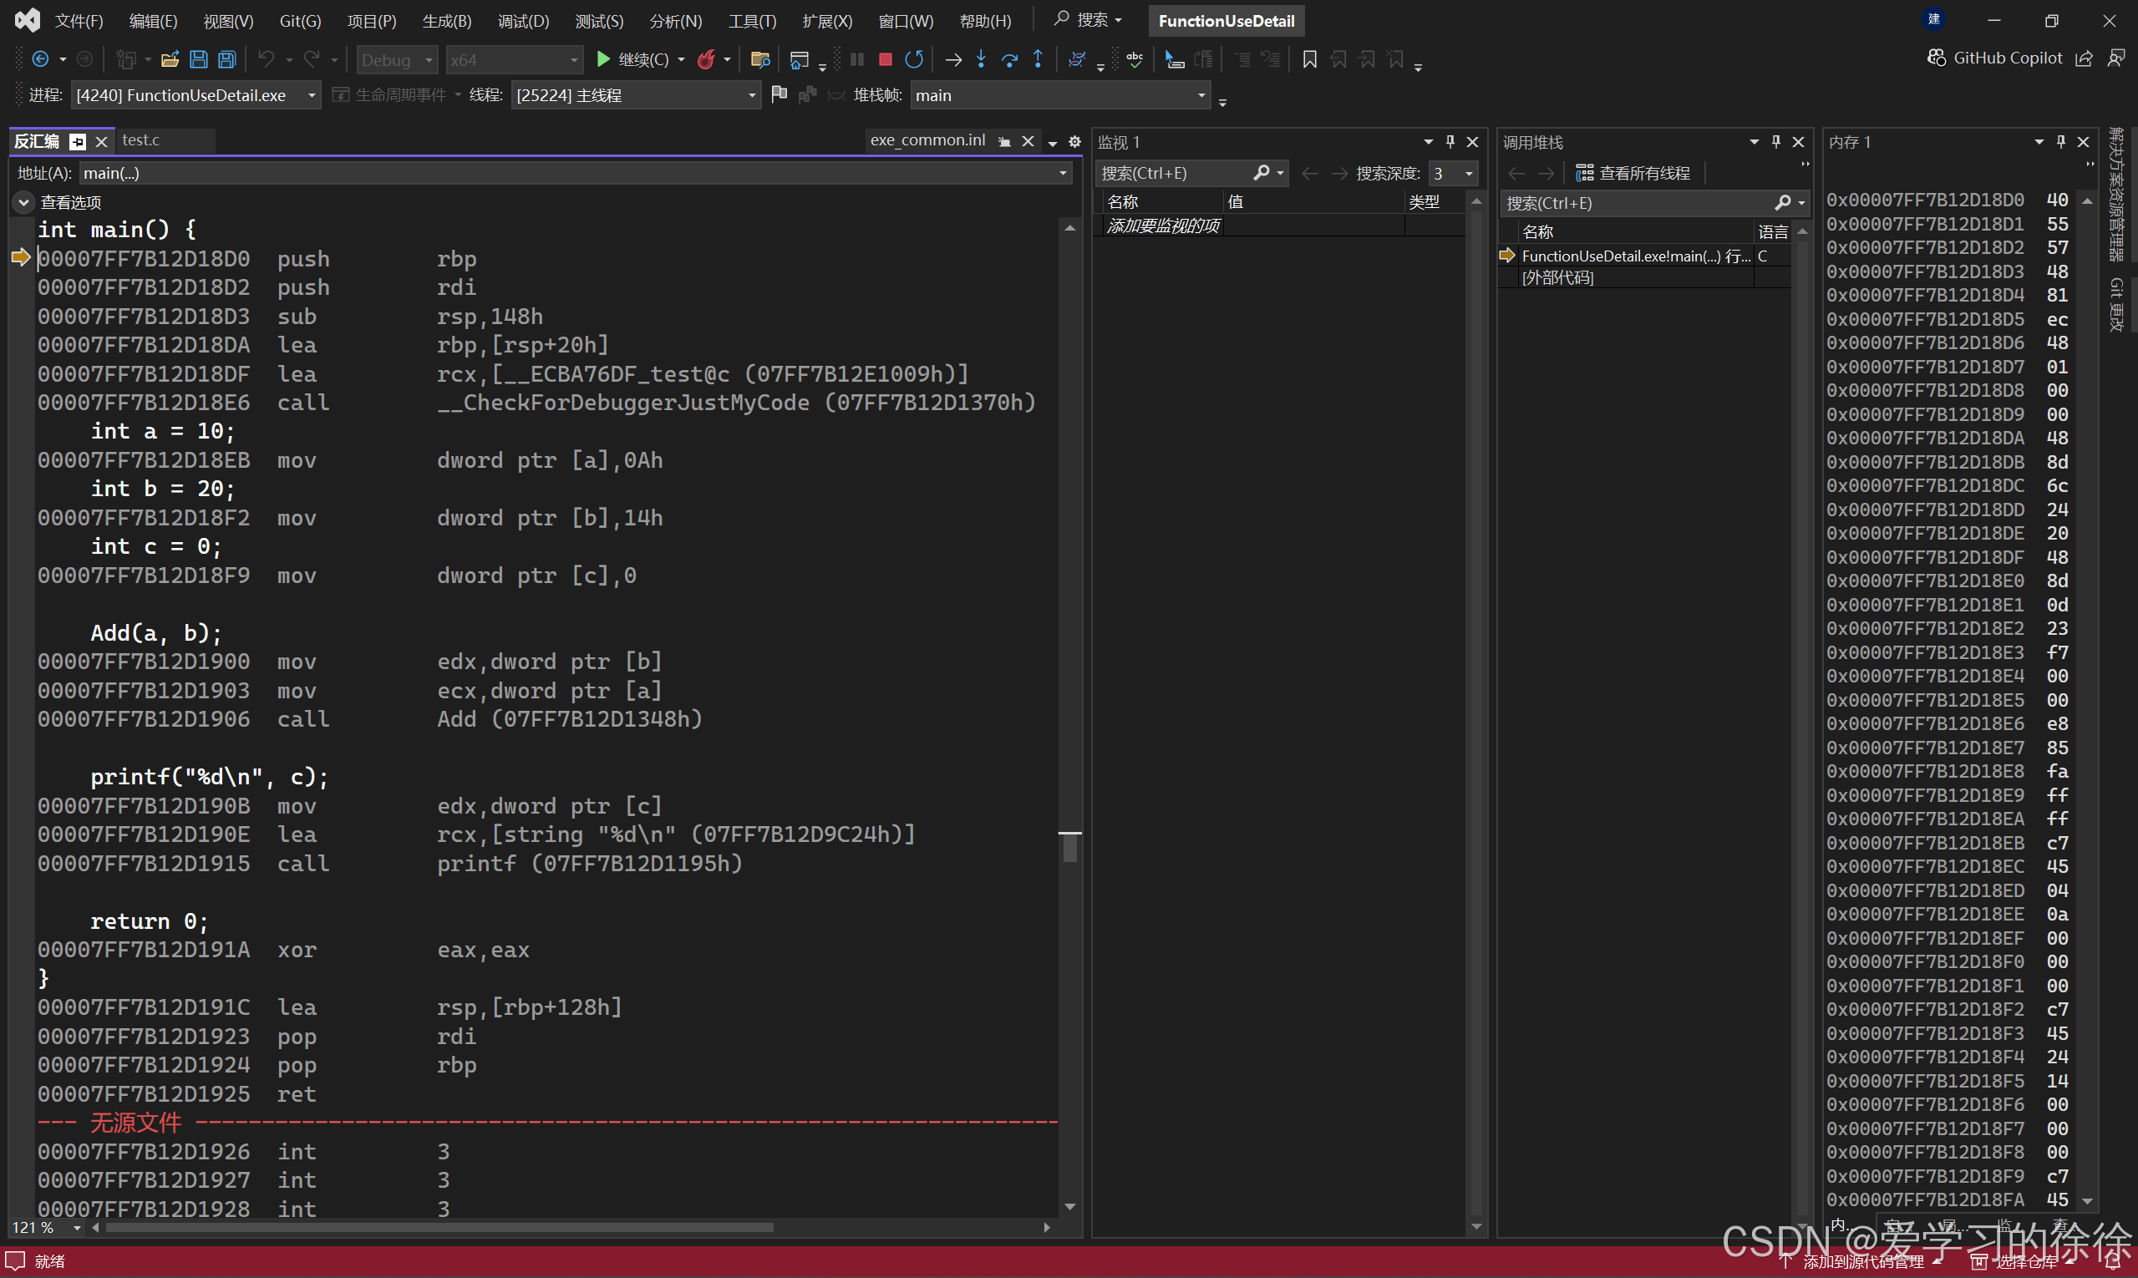2138x1278 pixels.
Task: Click the Hot Reload flame icon
Action: click(706, 59)
